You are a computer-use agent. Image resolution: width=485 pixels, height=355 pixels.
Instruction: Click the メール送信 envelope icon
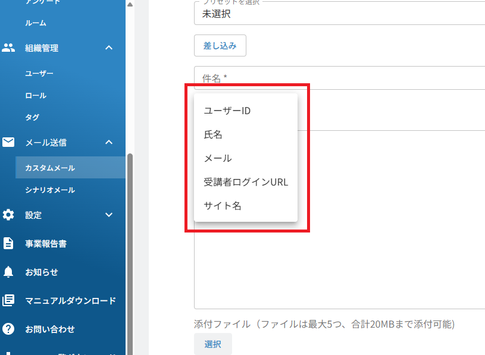pyautogui.click(x=8, y=142)
